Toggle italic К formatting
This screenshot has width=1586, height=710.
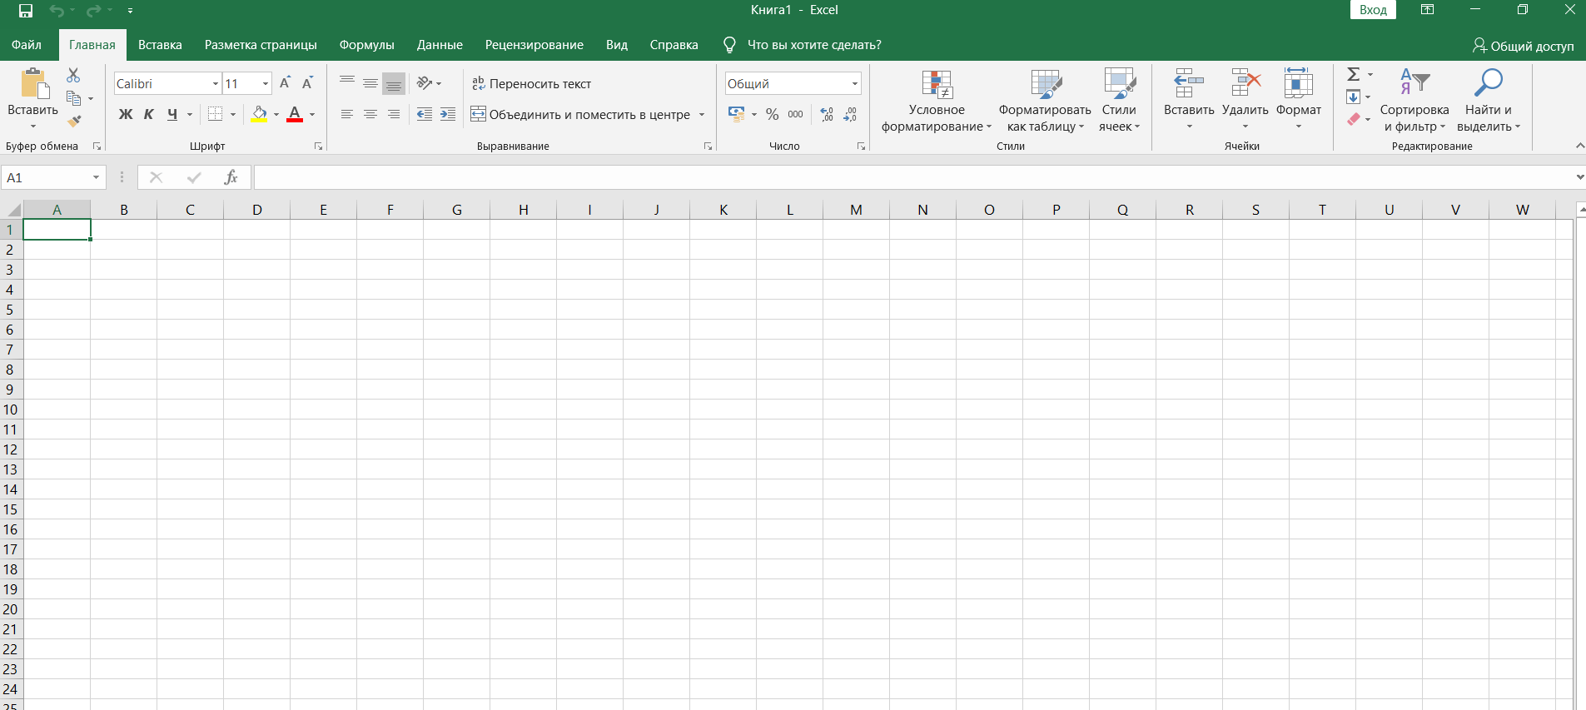tap(149, 114)
